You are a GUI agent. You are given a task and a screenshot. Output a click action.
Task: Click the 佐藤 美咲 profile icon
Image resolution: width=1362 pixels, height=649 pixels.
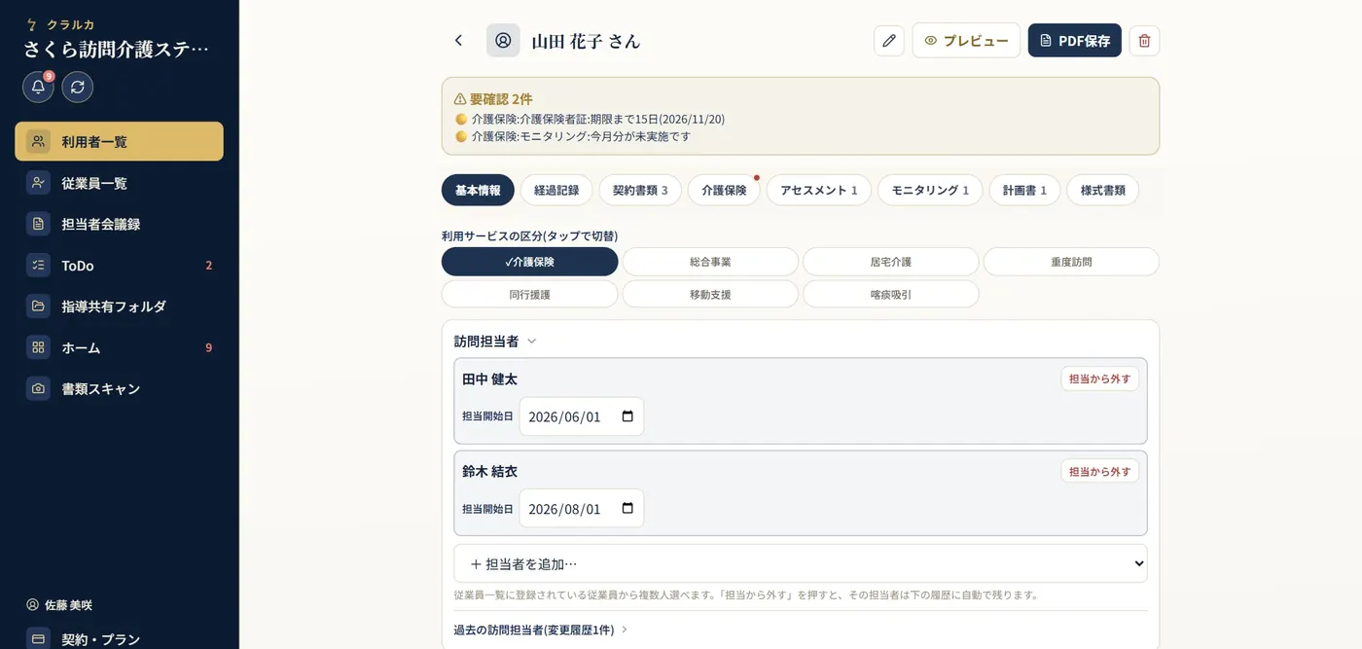click(x=32, y=605)
